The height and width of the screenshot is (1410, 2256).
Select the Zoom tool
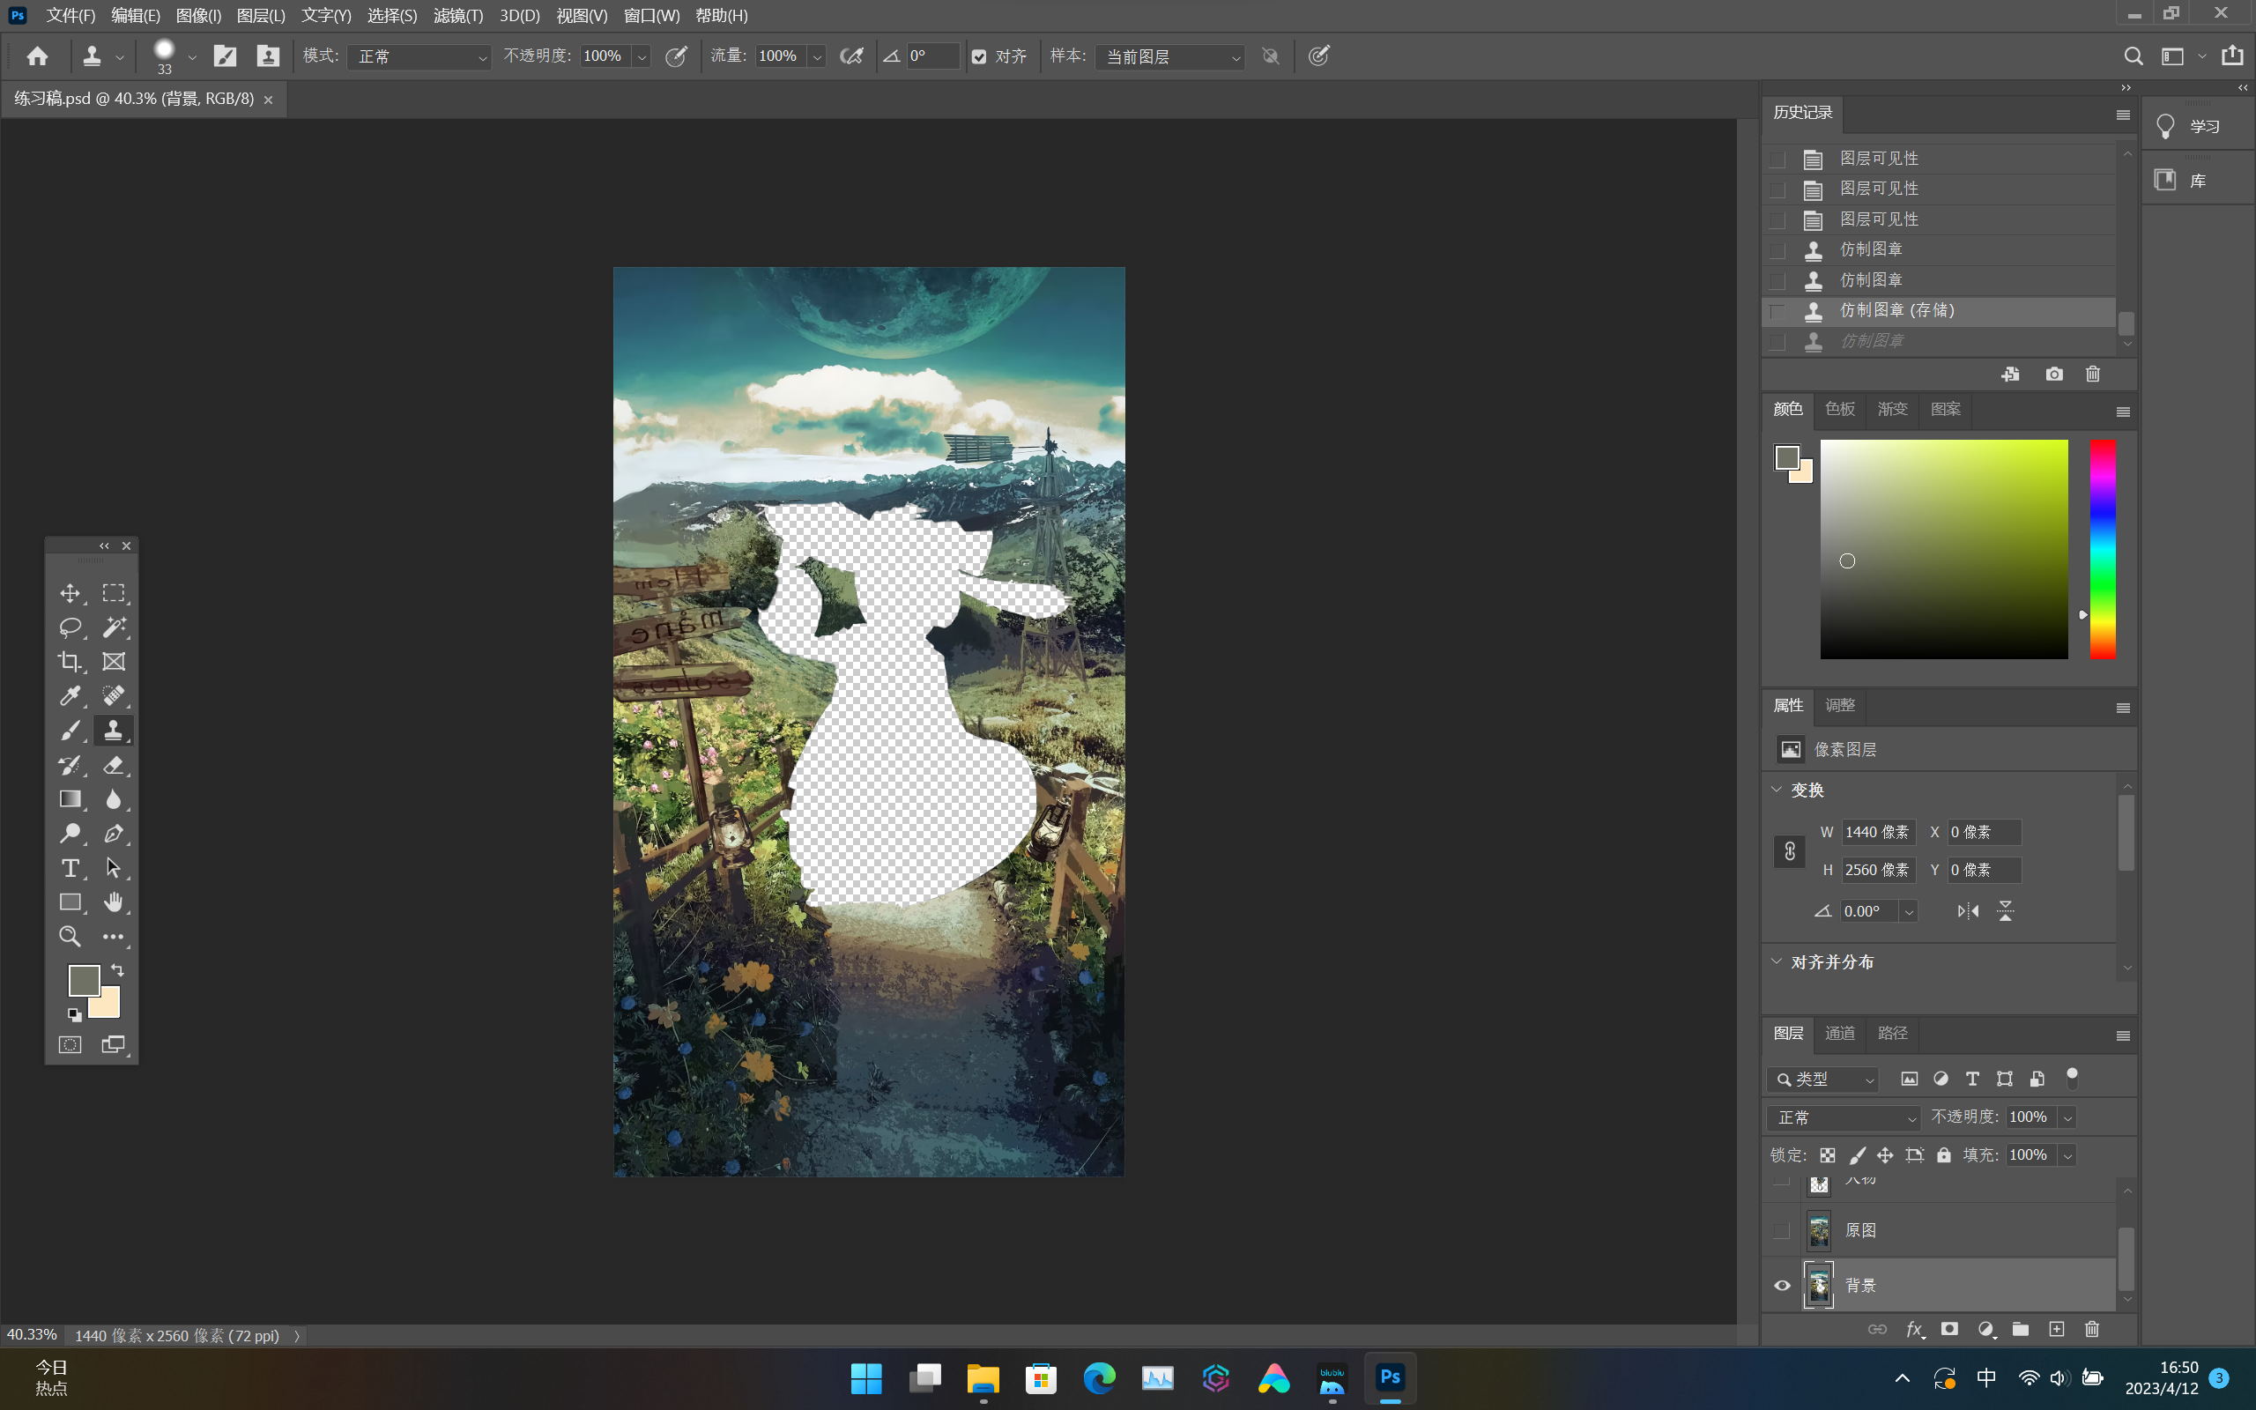point(70,936)
